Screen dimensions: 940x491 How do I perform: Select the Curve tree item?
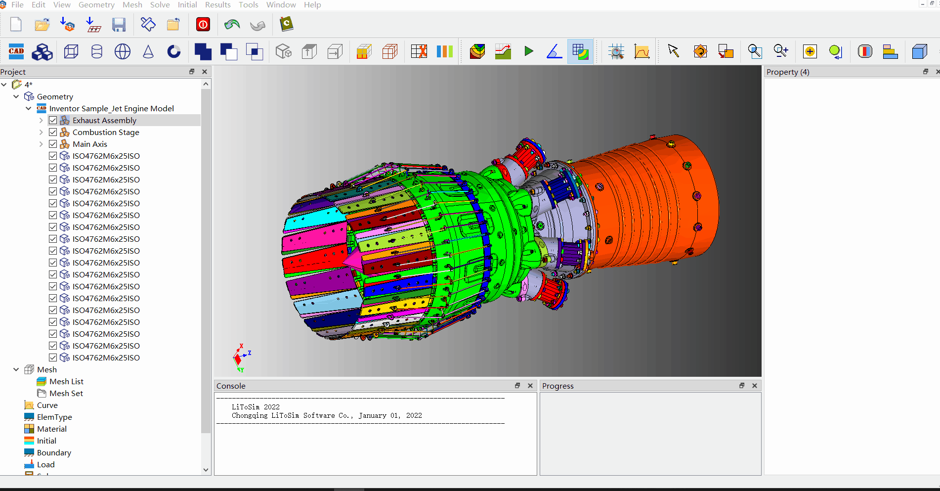click(47, 405)
